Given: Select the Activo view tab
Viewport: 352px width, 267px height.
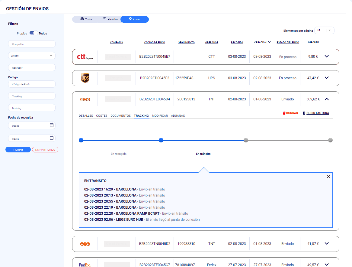Looking at the screenshot, I should click(135, 19).
